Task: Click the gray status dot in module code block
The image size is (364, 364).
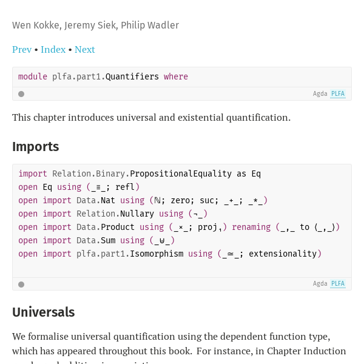Action: (21, 94)
